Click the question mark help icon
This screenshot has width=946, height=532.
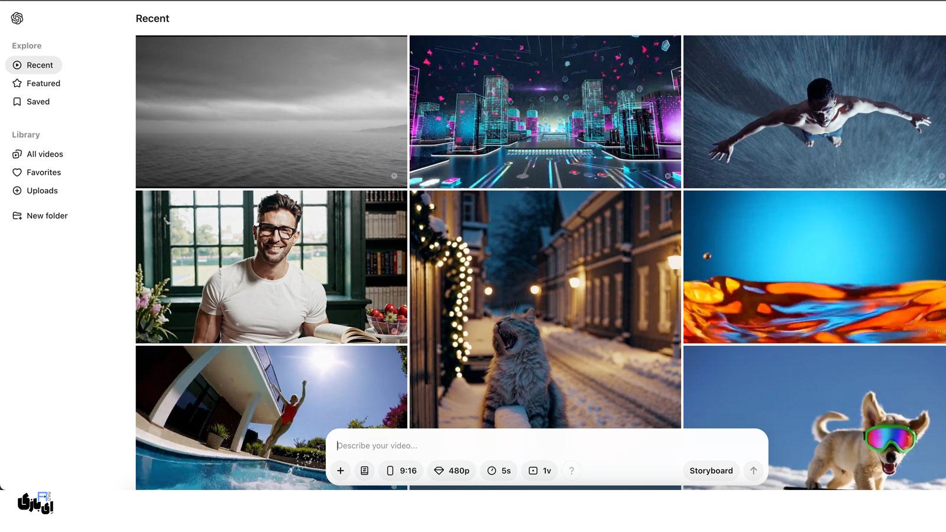pyautogui.click(x=571, y=471)
